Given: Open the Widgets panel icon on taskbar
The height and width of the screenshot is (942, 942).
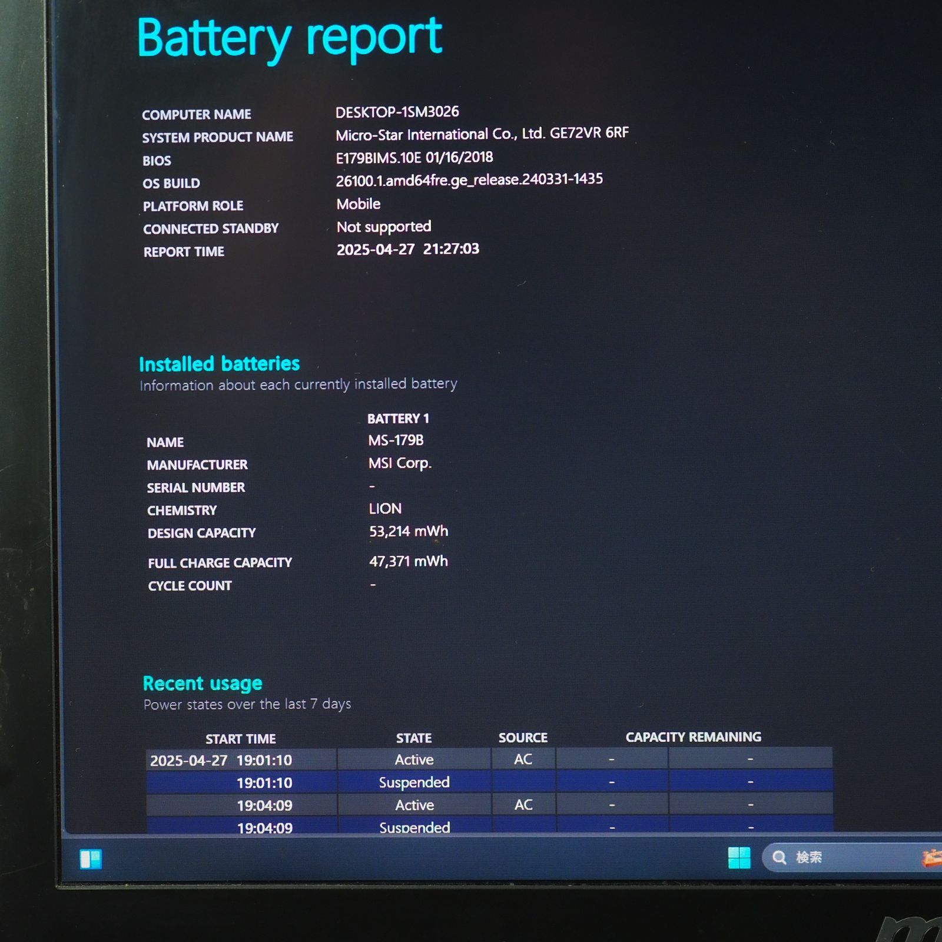Looking at the screenshot, I should (91, 859).
